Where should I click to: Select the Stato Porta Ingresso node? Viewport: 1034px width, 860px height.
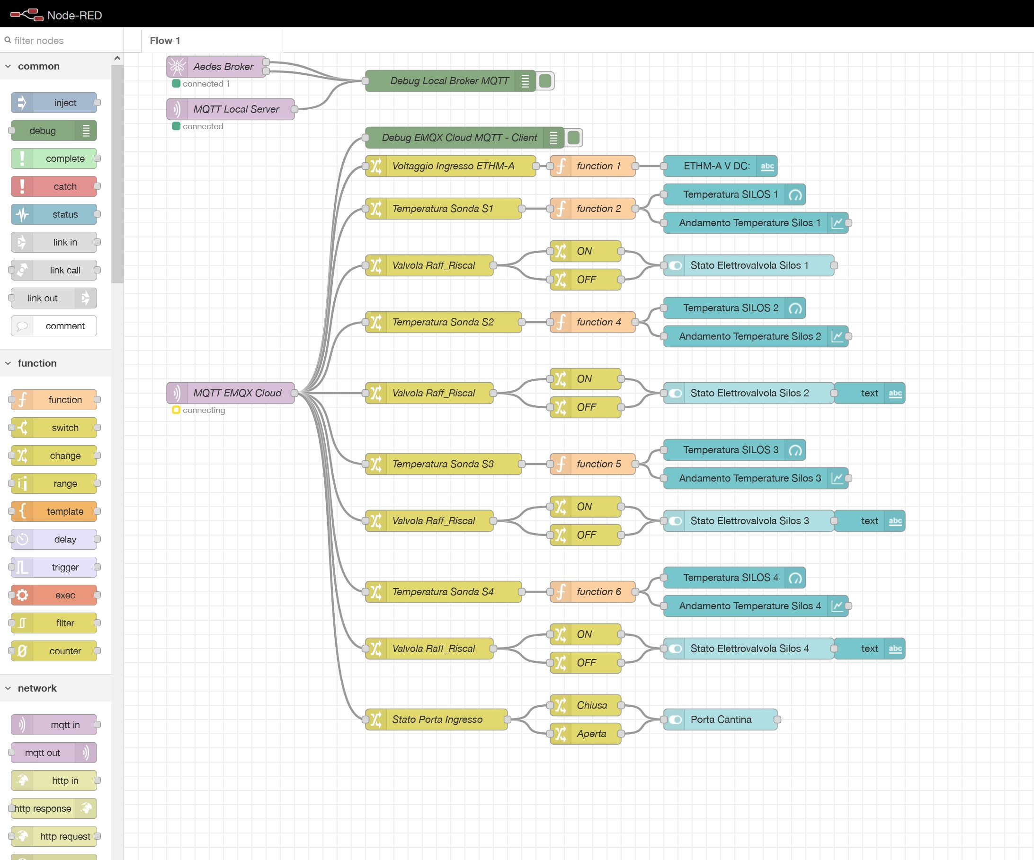pos(436,719)
